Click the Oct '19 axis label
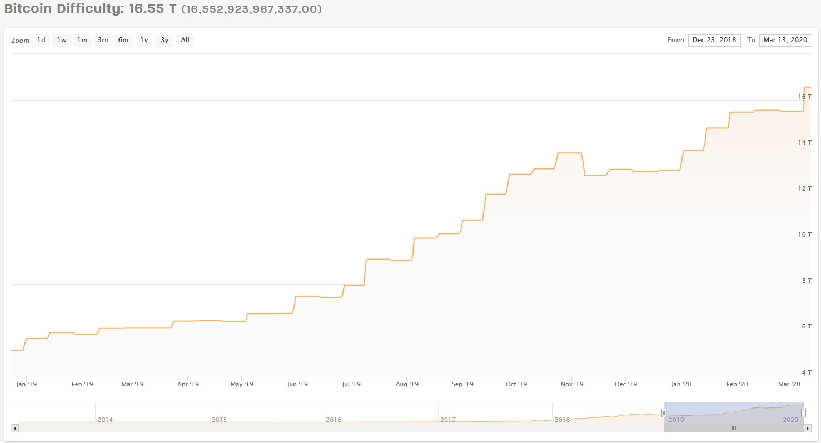Viewport: 821px width, 443px height. coord(516,384)
